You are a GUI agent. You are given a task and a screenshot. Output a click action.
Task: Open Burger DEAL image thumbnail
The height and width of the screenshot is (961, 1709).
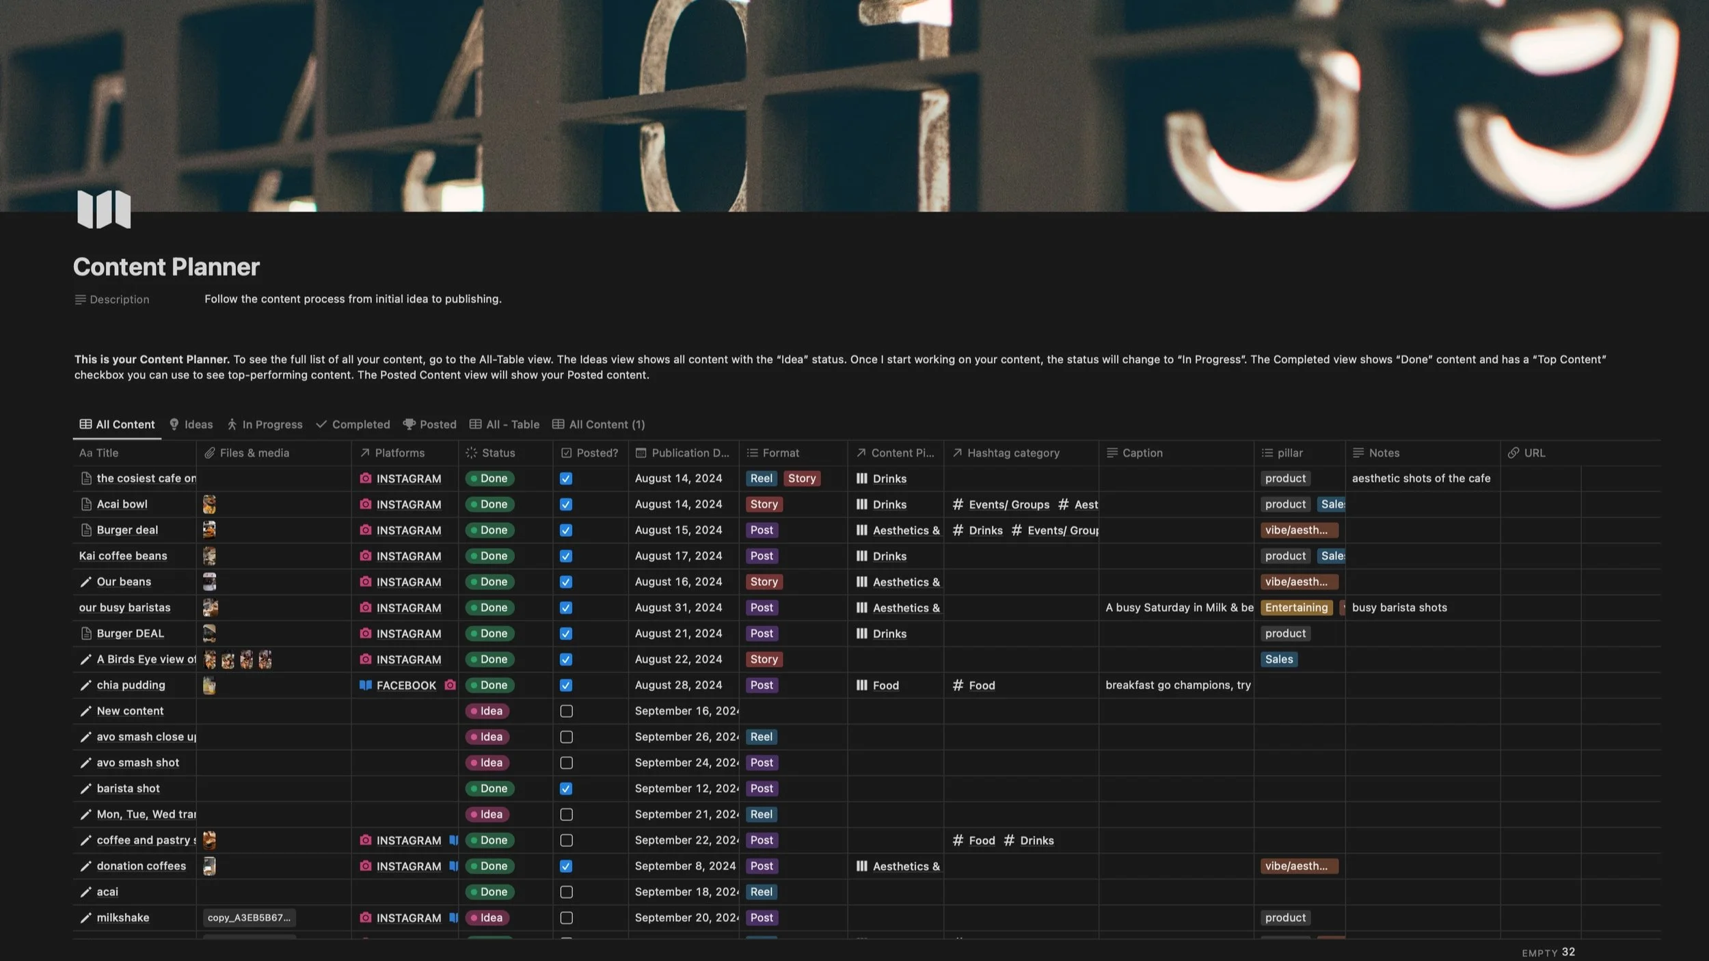click(x=209, y=634)
